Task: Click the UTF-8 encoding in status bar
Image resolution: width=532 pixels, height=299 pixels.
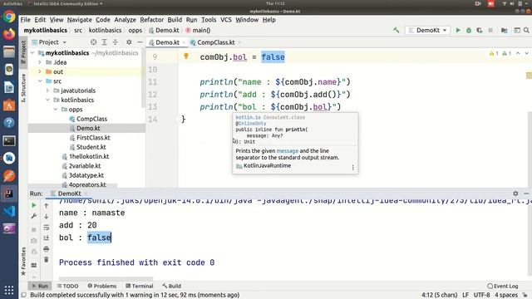Action: tap(481, 295)
